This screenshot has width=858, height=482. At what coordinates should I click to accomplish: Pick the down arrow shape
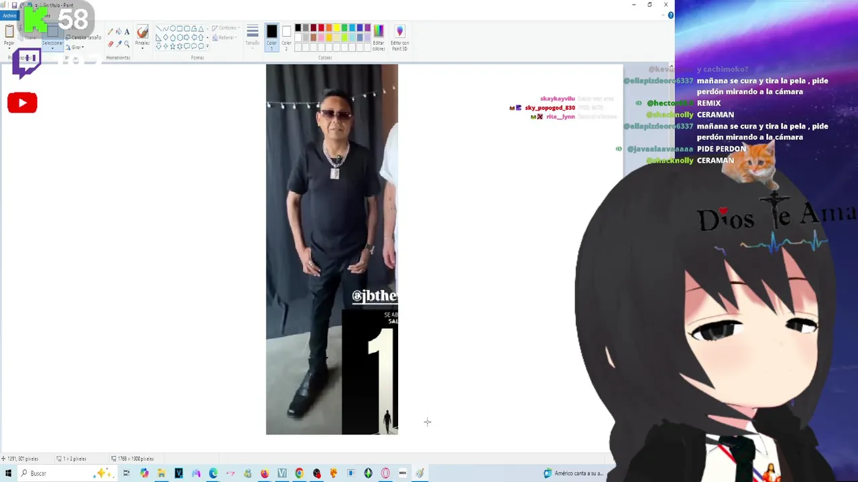tap(159, 46)
